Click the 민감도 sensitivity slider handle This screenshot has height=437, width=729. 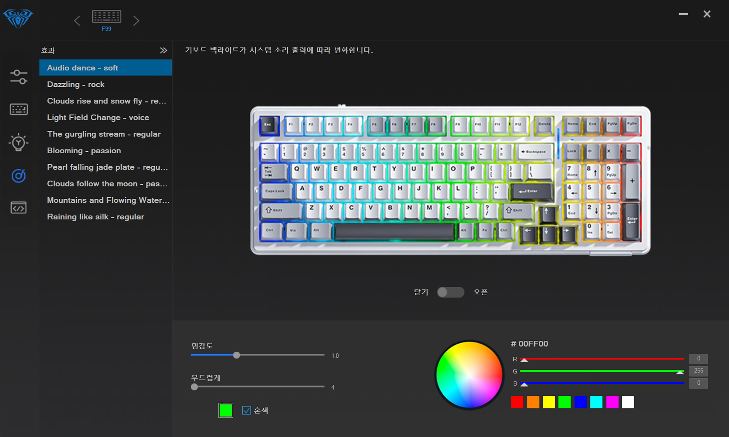click(x=237, y=355)
